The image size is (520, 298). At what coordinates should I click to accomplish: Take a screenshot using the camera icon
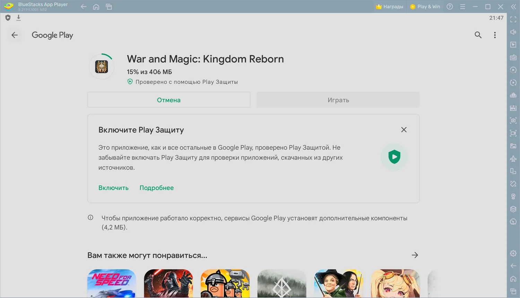click(513, 121)
